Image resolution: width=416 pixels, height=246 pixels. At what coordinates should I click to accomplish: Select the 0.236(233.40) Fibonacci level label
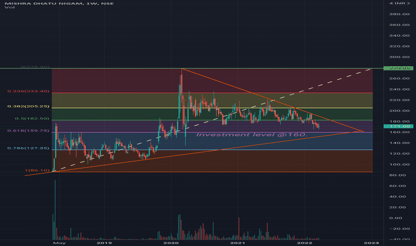coord(29,91)
